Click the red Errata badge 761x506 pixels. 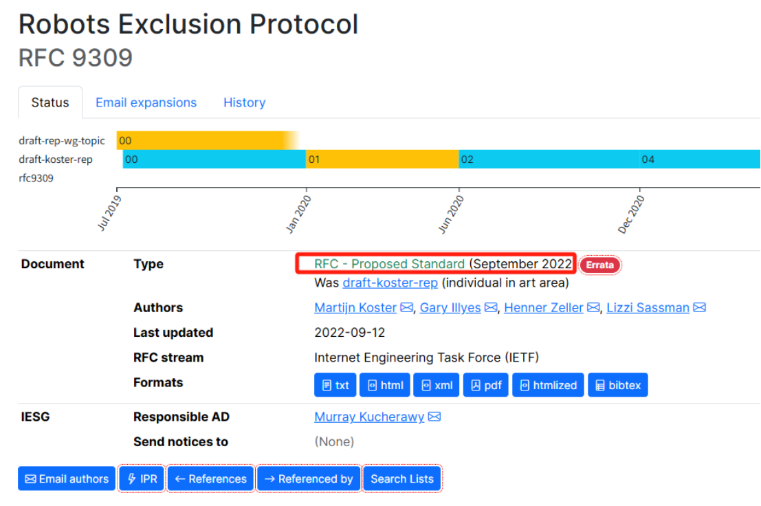(x=600, y=265)
